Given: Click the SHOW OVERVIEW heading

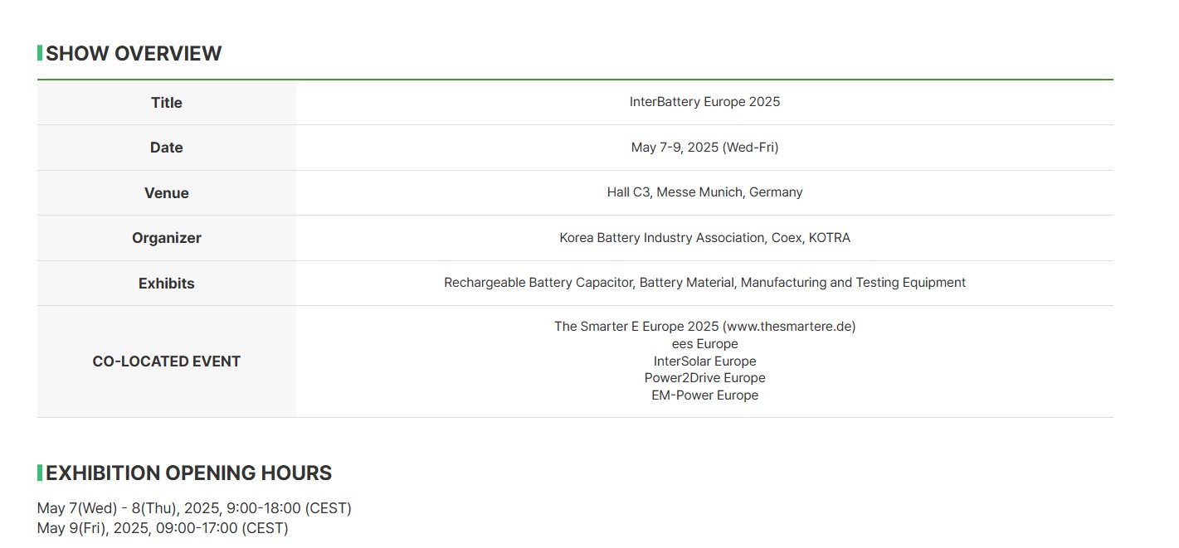Looking at the screenshot, I should tap(134, 53).
